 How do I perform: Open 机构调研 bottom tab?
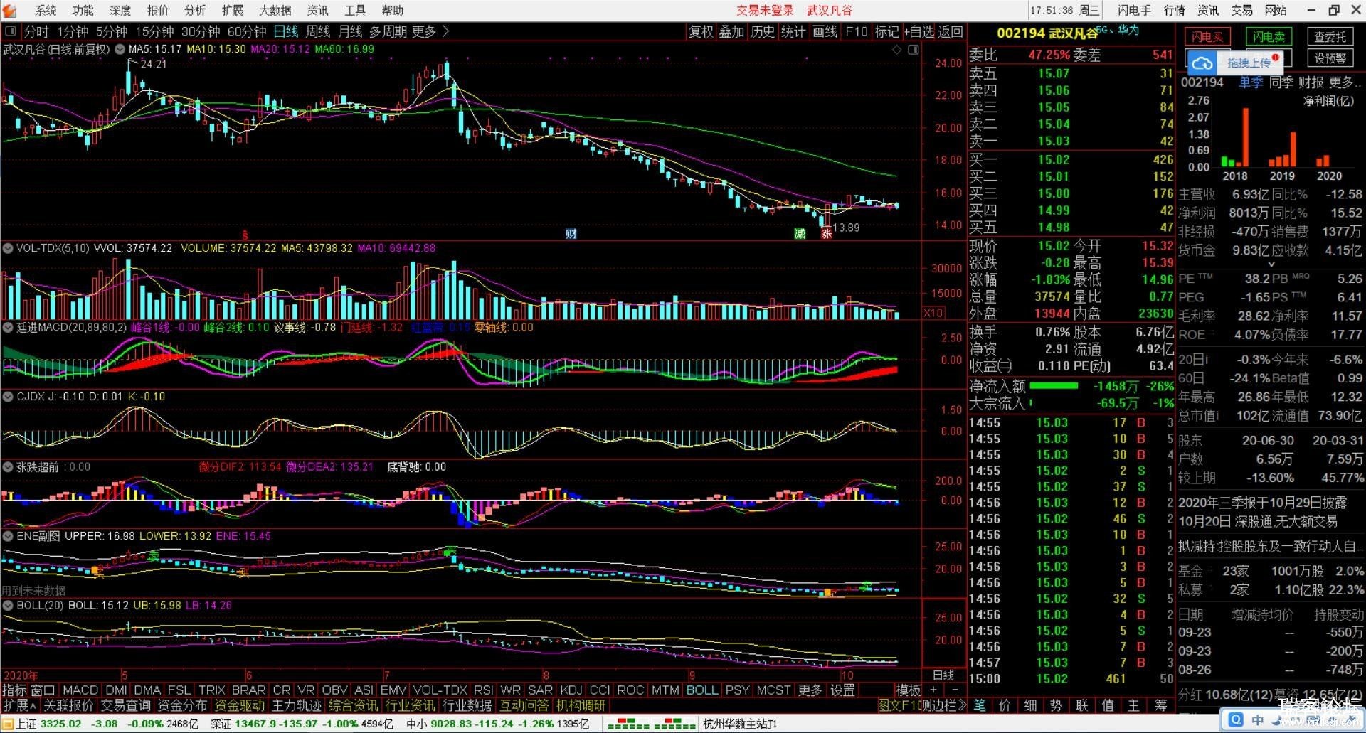[x=581, y=705]
